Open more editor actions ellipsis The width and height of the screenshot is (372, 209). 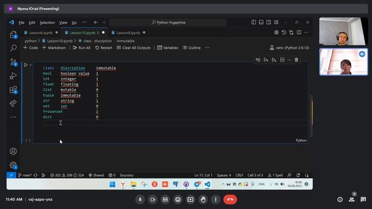coord(306,33)
